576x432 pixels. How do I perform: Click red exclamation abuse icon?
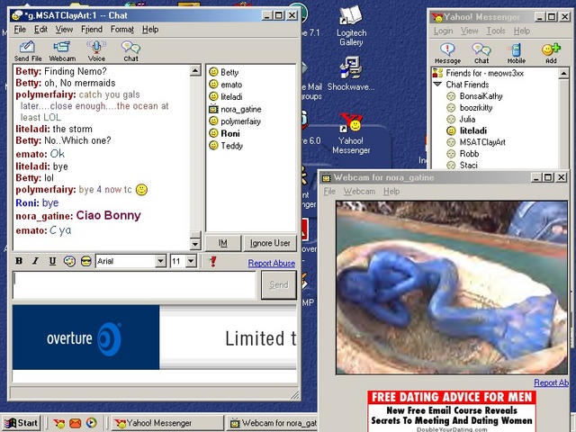pos(212,262)
